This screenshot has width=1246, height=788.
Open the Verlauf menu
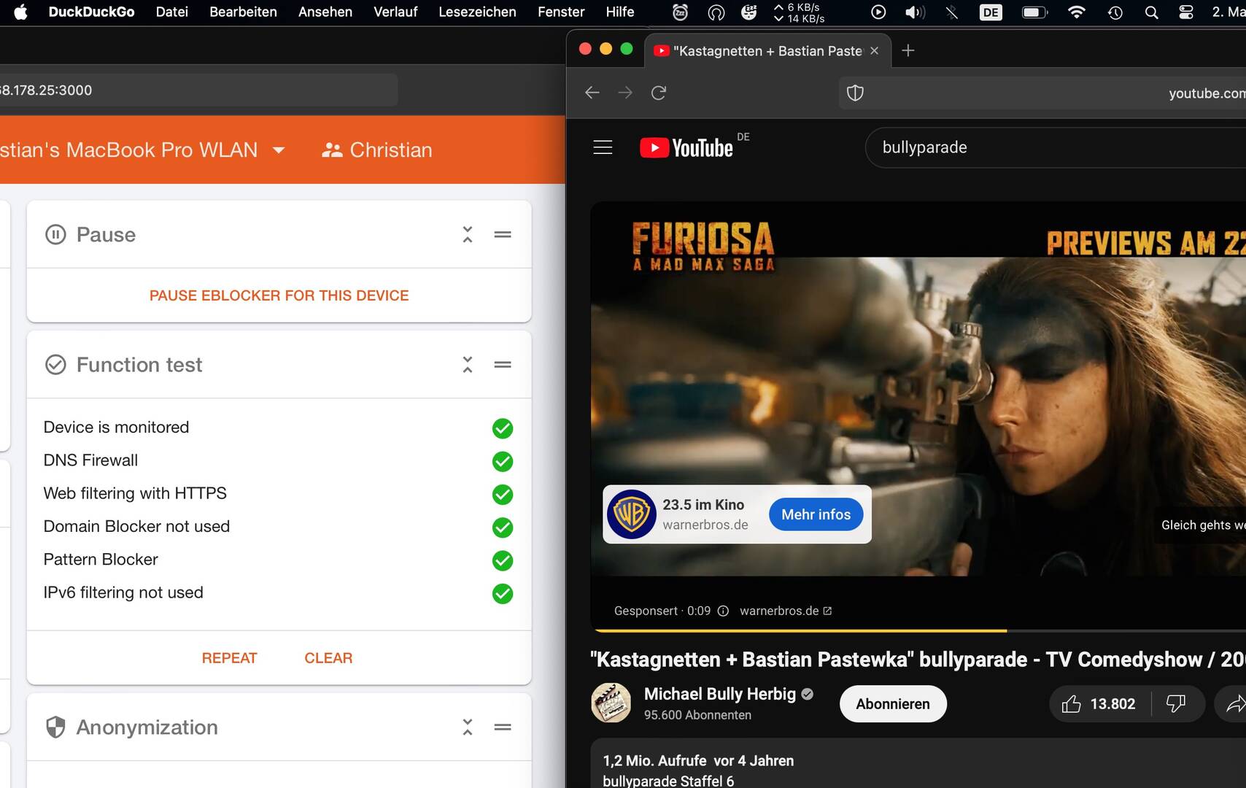click(395, 12)
